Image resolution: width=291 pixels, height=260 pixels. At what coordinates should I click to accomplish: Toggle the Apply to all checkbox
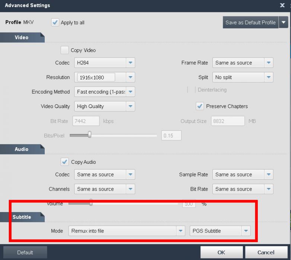[x=55, y=22]
